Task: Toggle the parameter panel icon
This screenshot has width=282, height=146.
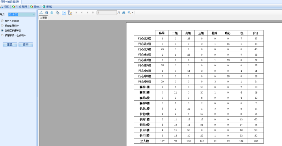Action: (x=64, y=13)
